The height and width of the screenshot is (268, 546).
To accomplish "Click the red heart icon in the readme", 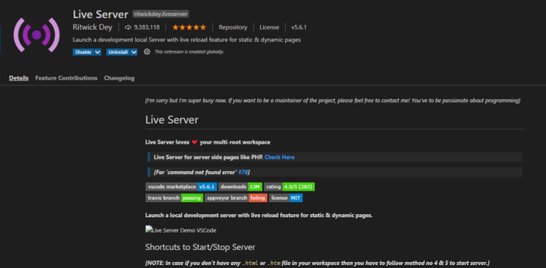I will (195, 142).
